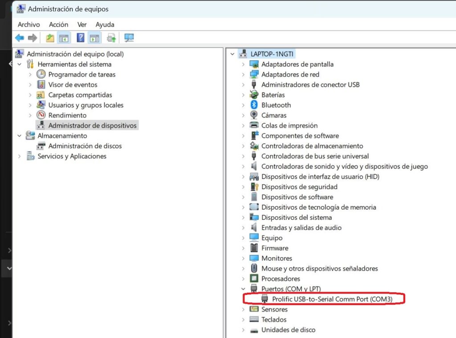Click the Mouse device icon
Image resolution: width=456 pixels, height=338 pixels.
point(254,268)
